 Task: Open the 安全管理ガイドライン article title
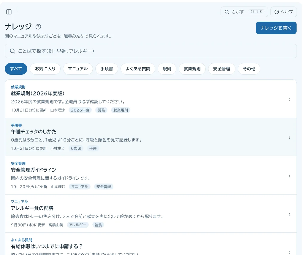34,170
